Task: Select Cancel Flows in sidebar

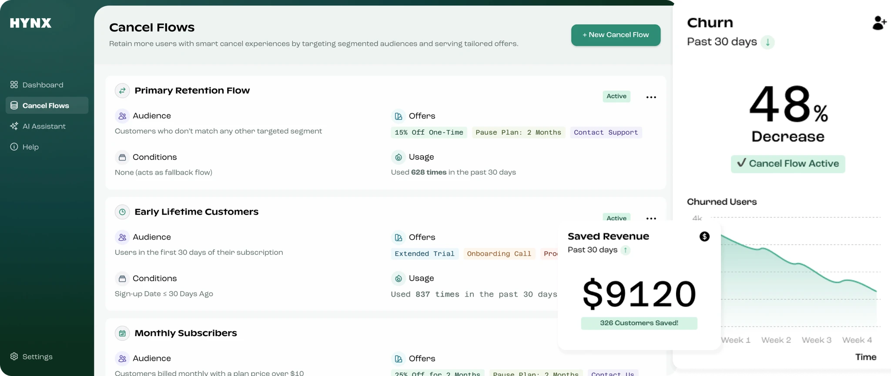Action: click(47, 106)
